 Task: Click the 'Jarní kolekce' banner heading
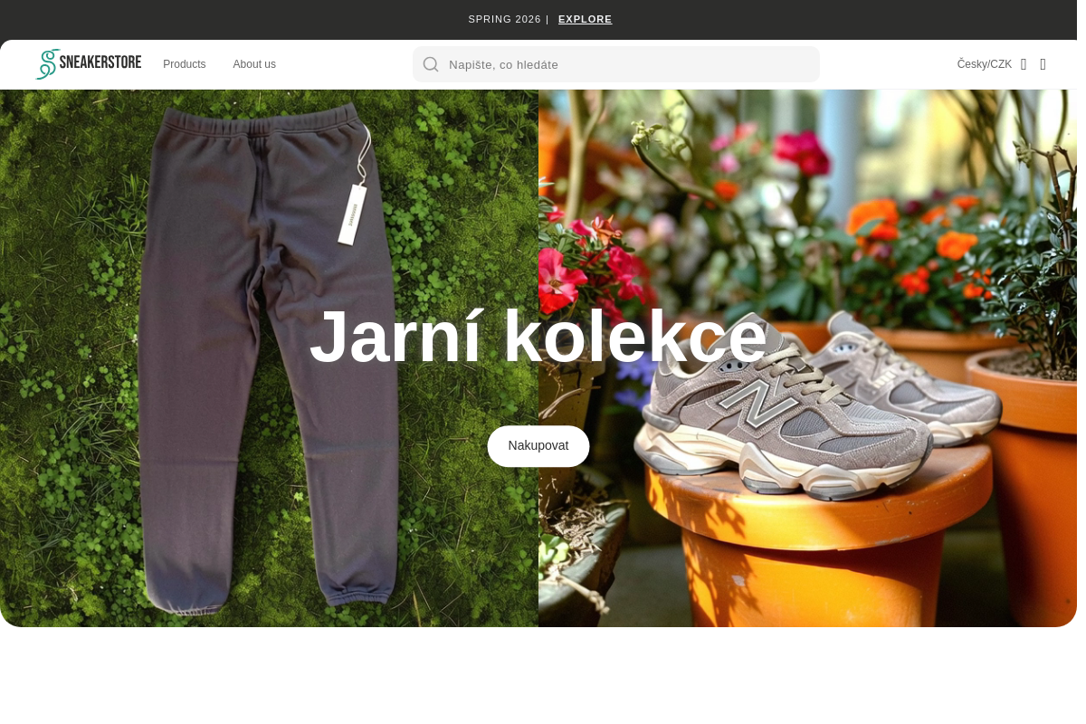538,337
